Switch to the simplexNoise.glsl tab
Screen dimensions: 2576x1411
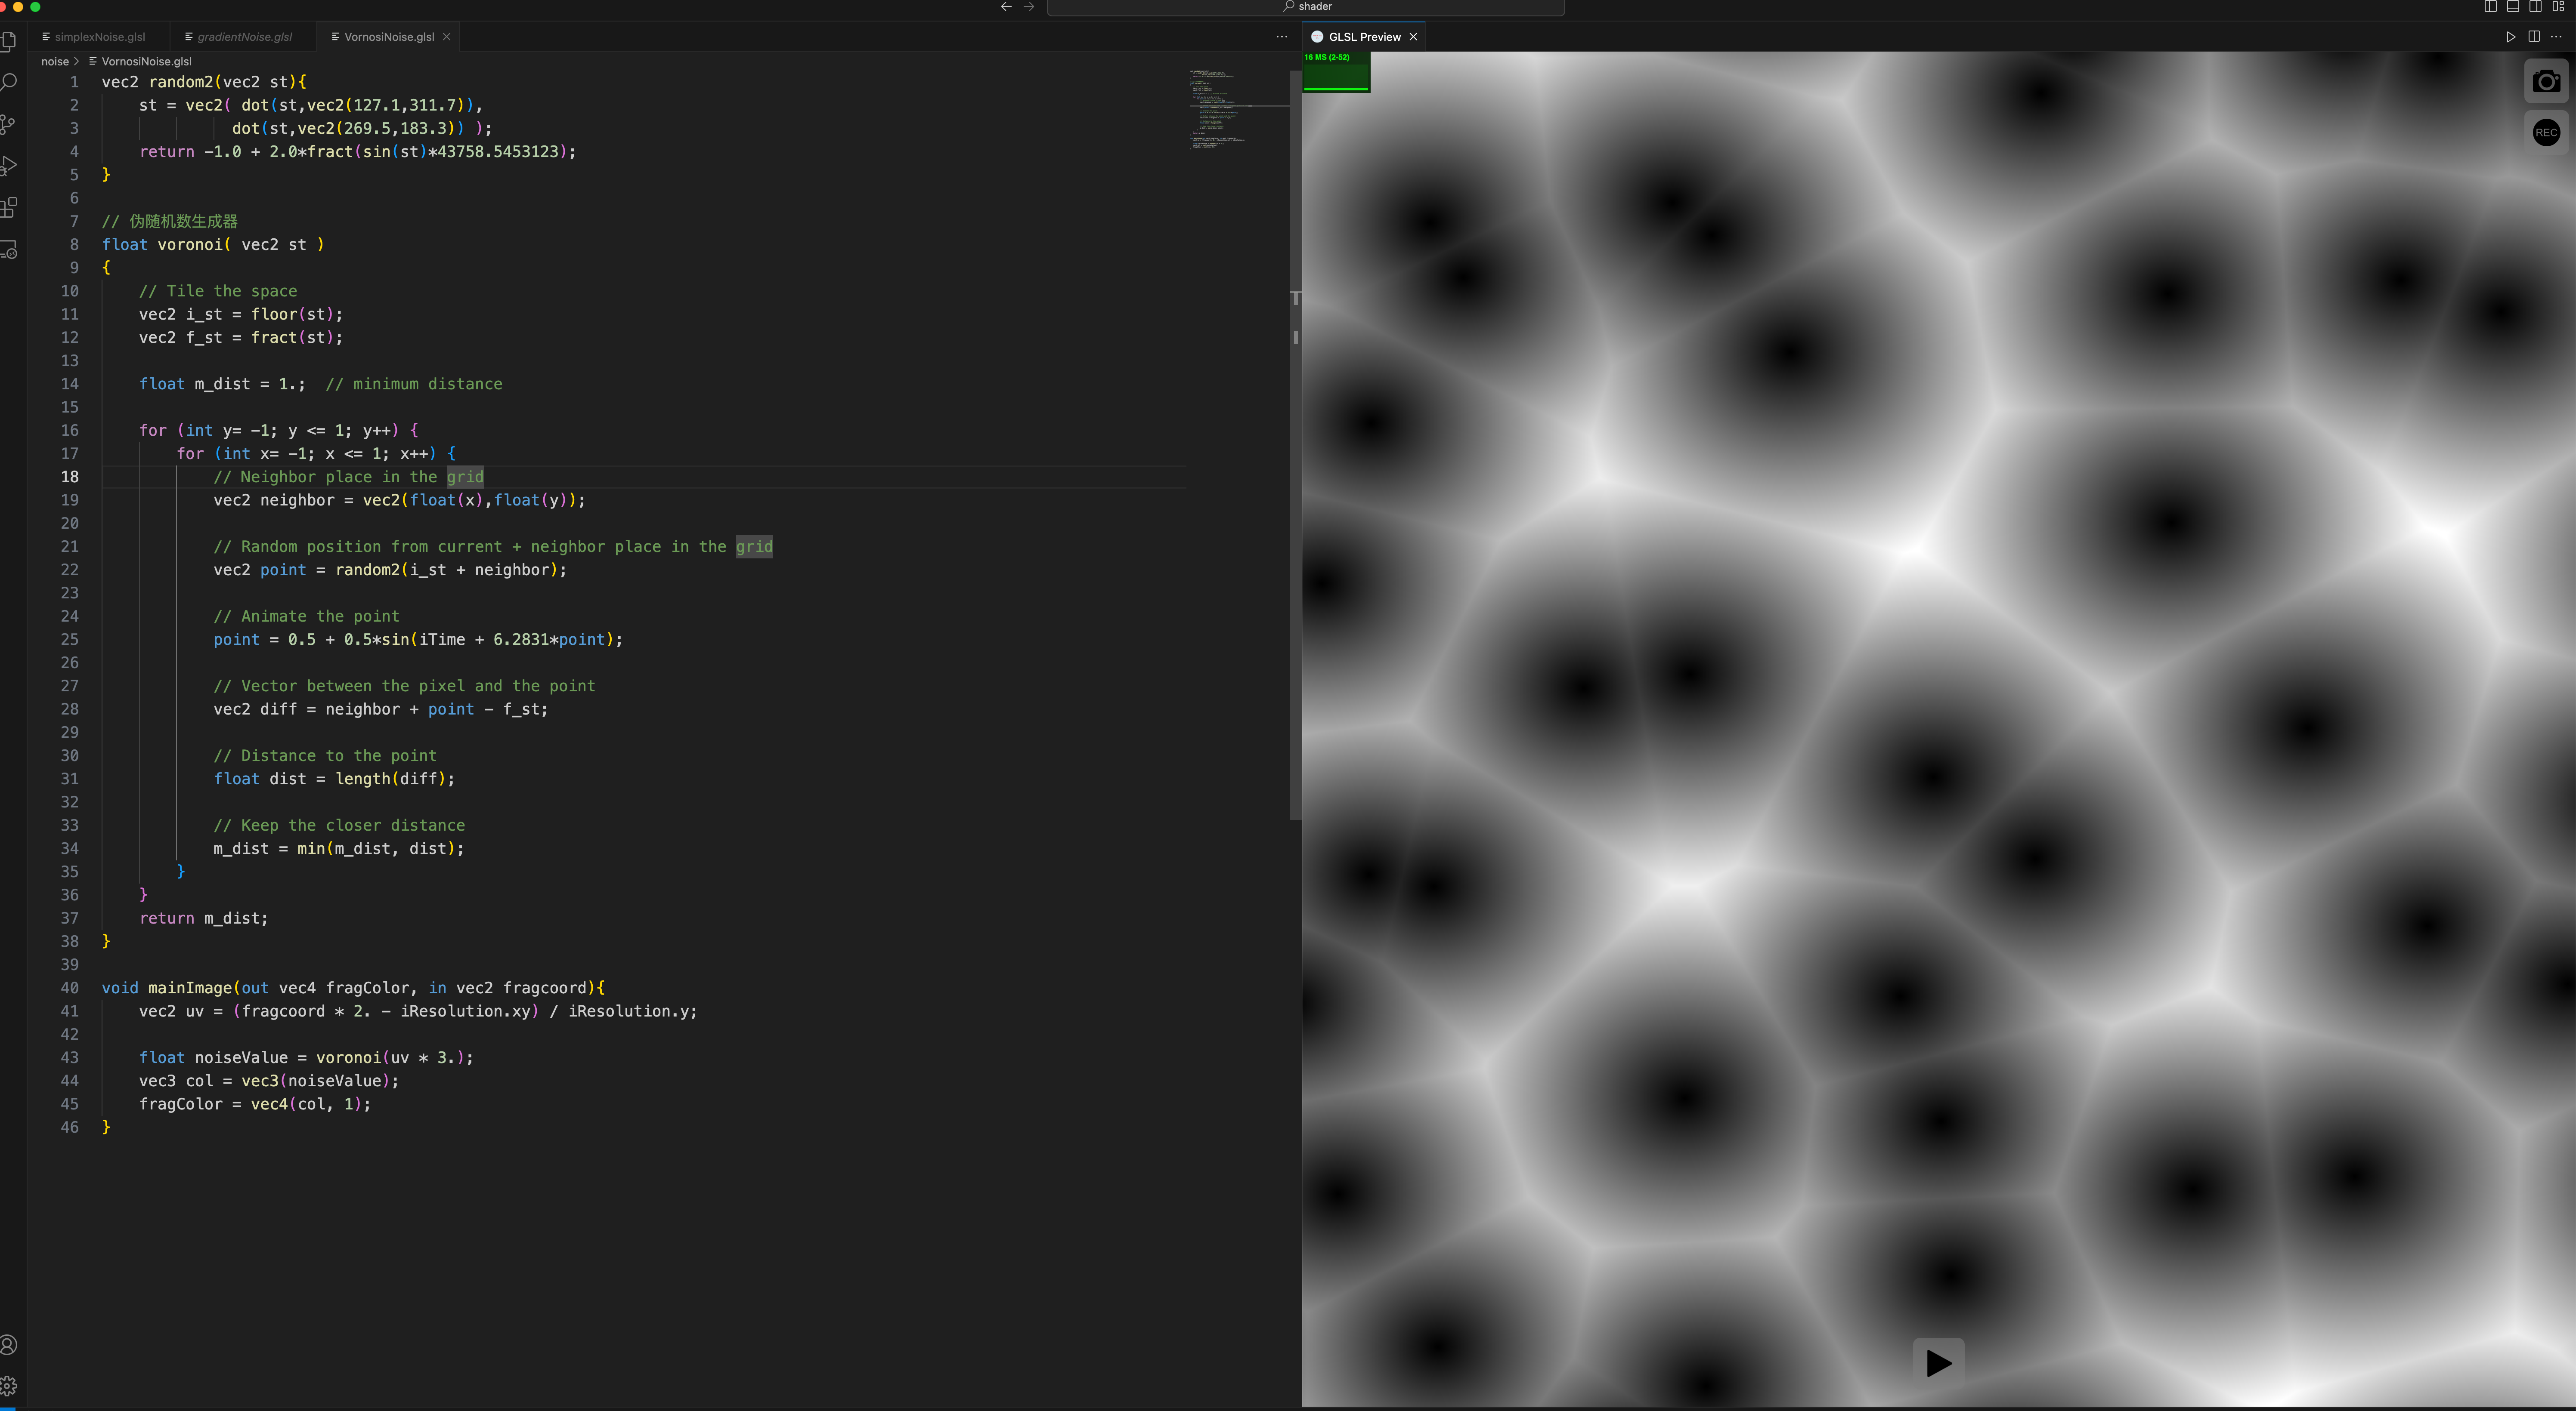click(x=99, y=37)
